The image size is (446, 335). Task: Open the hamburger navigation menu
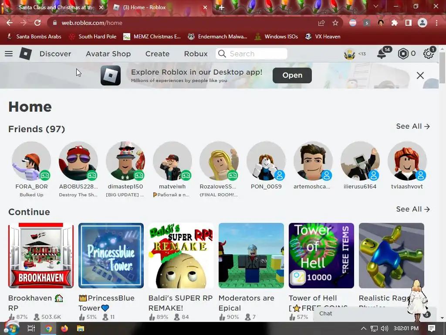tap(9, 54)
